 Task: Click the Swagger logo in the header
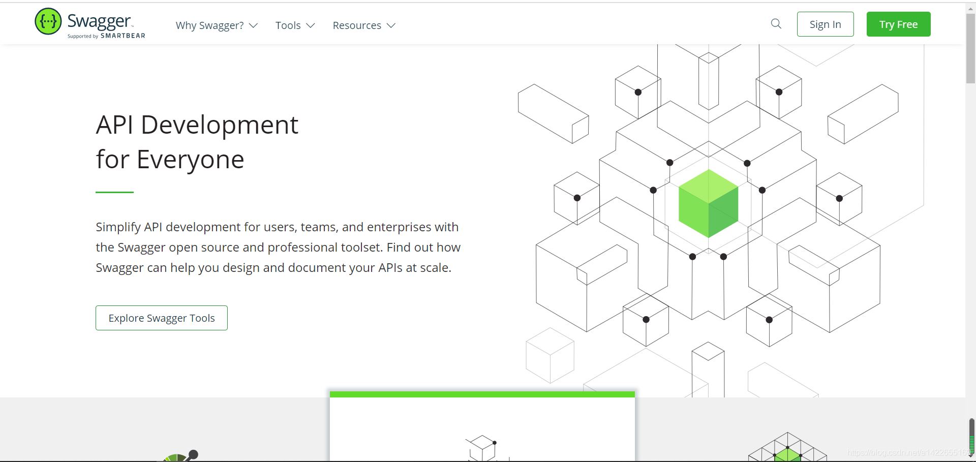point(90,23)
